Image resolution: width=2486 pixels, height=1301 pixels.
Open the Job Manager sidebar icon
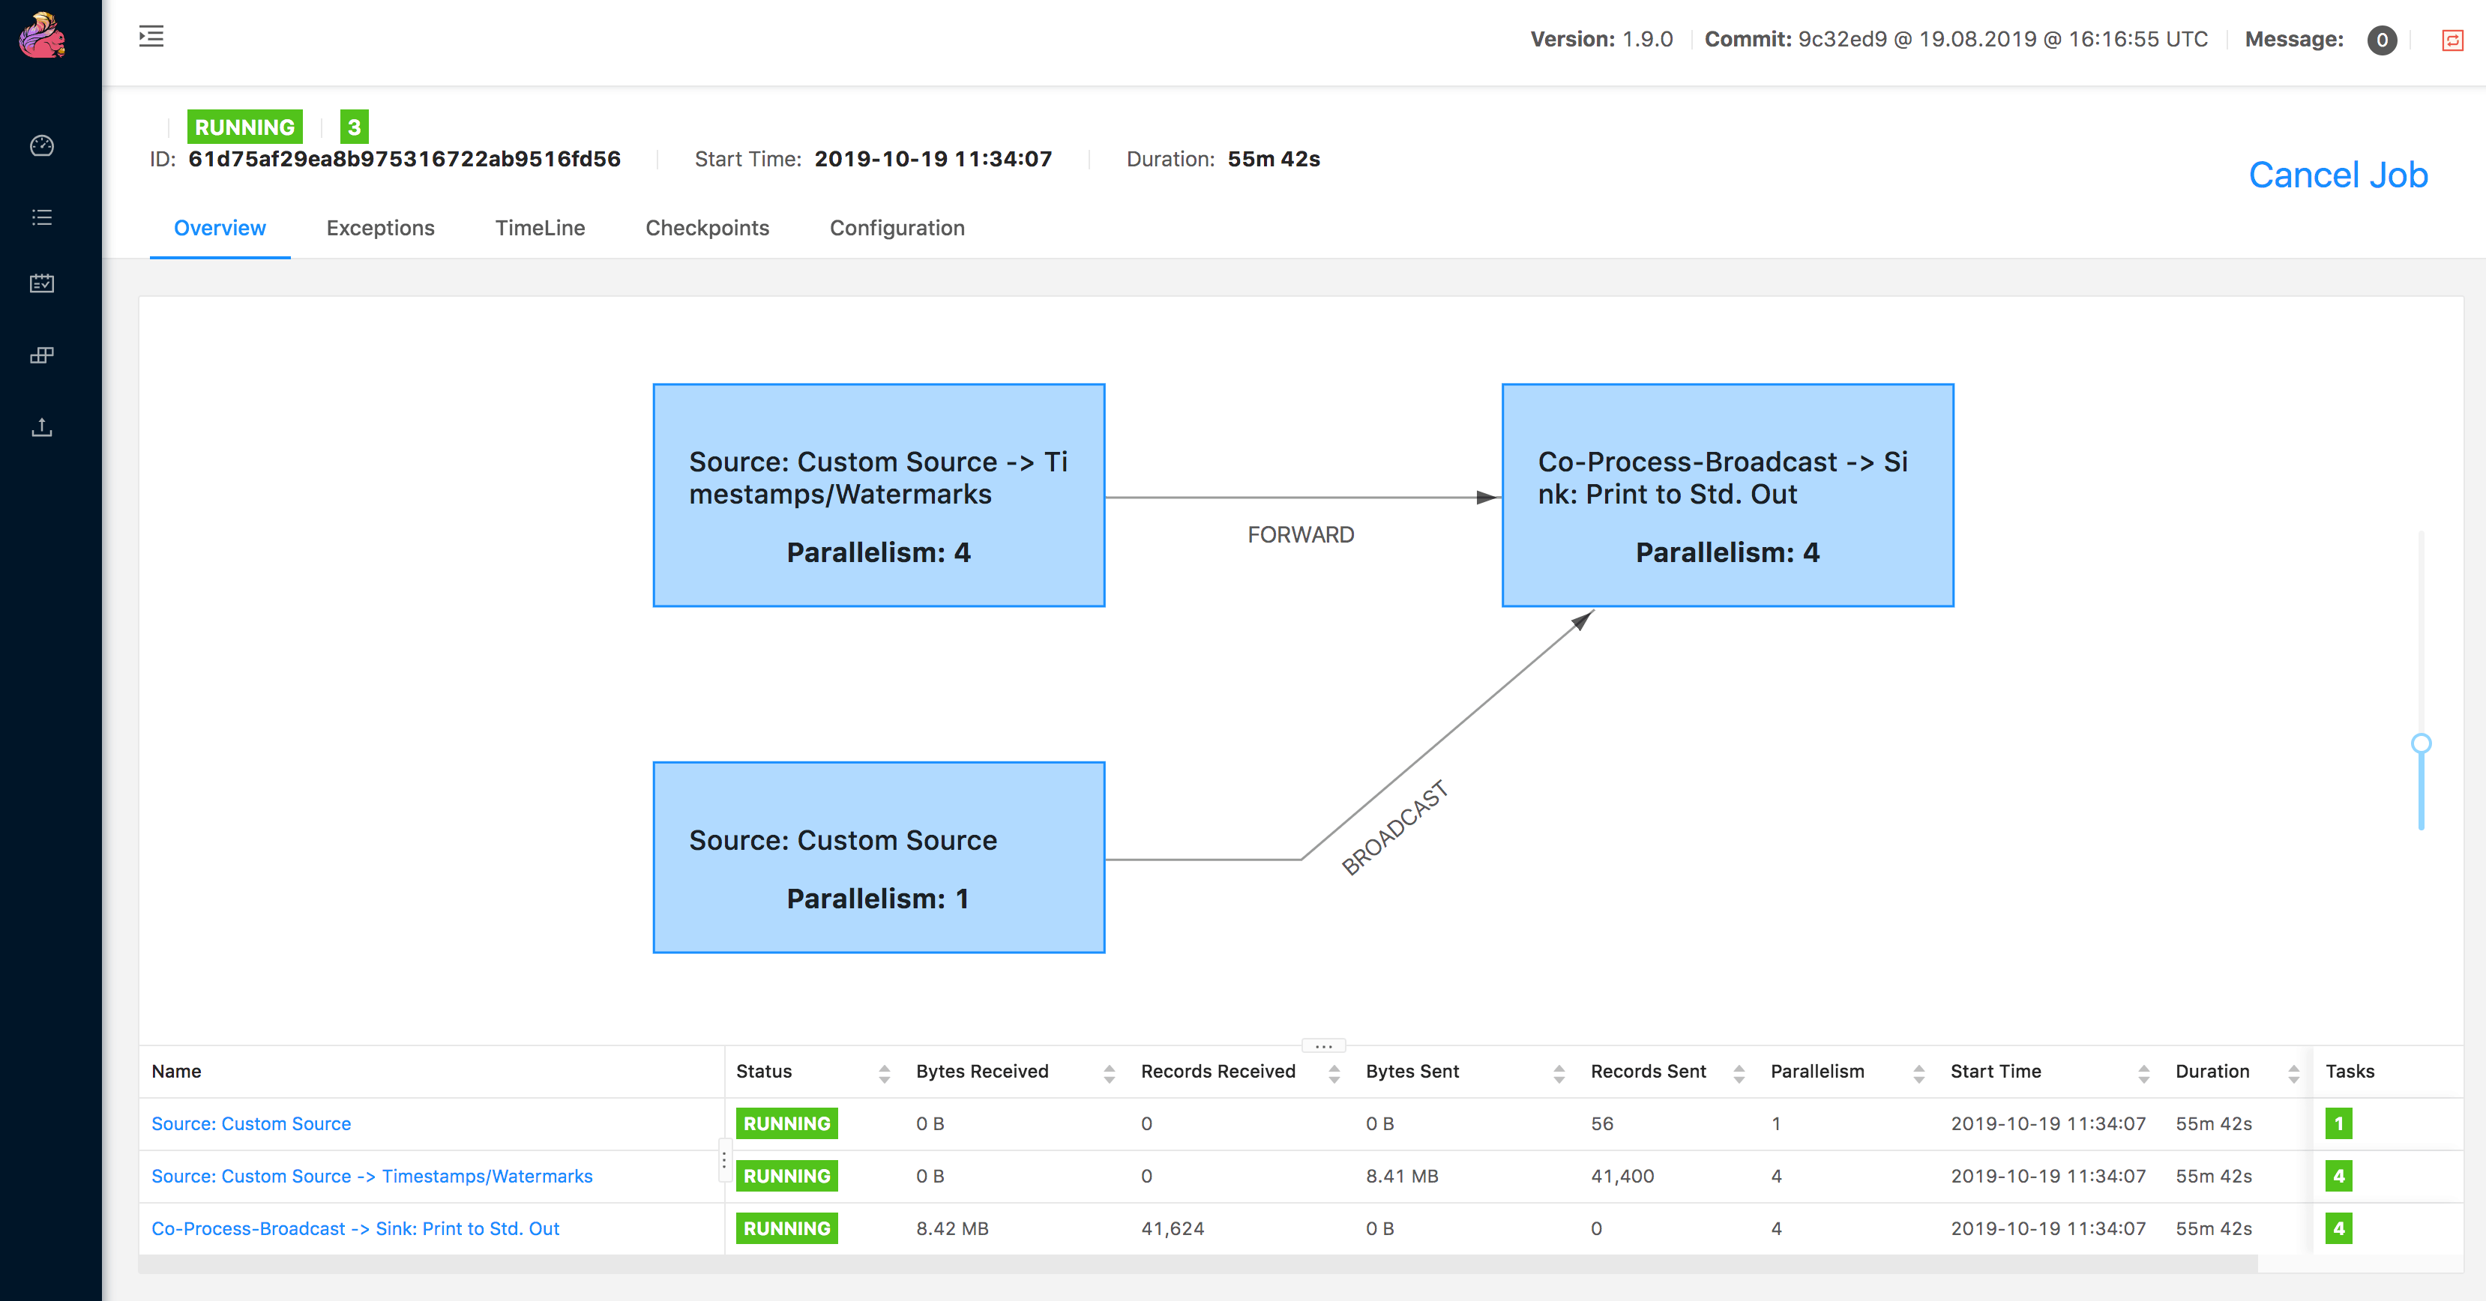click(x=41, y=355)
